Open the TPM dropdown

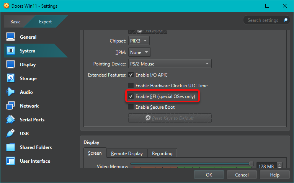[139, 52]
